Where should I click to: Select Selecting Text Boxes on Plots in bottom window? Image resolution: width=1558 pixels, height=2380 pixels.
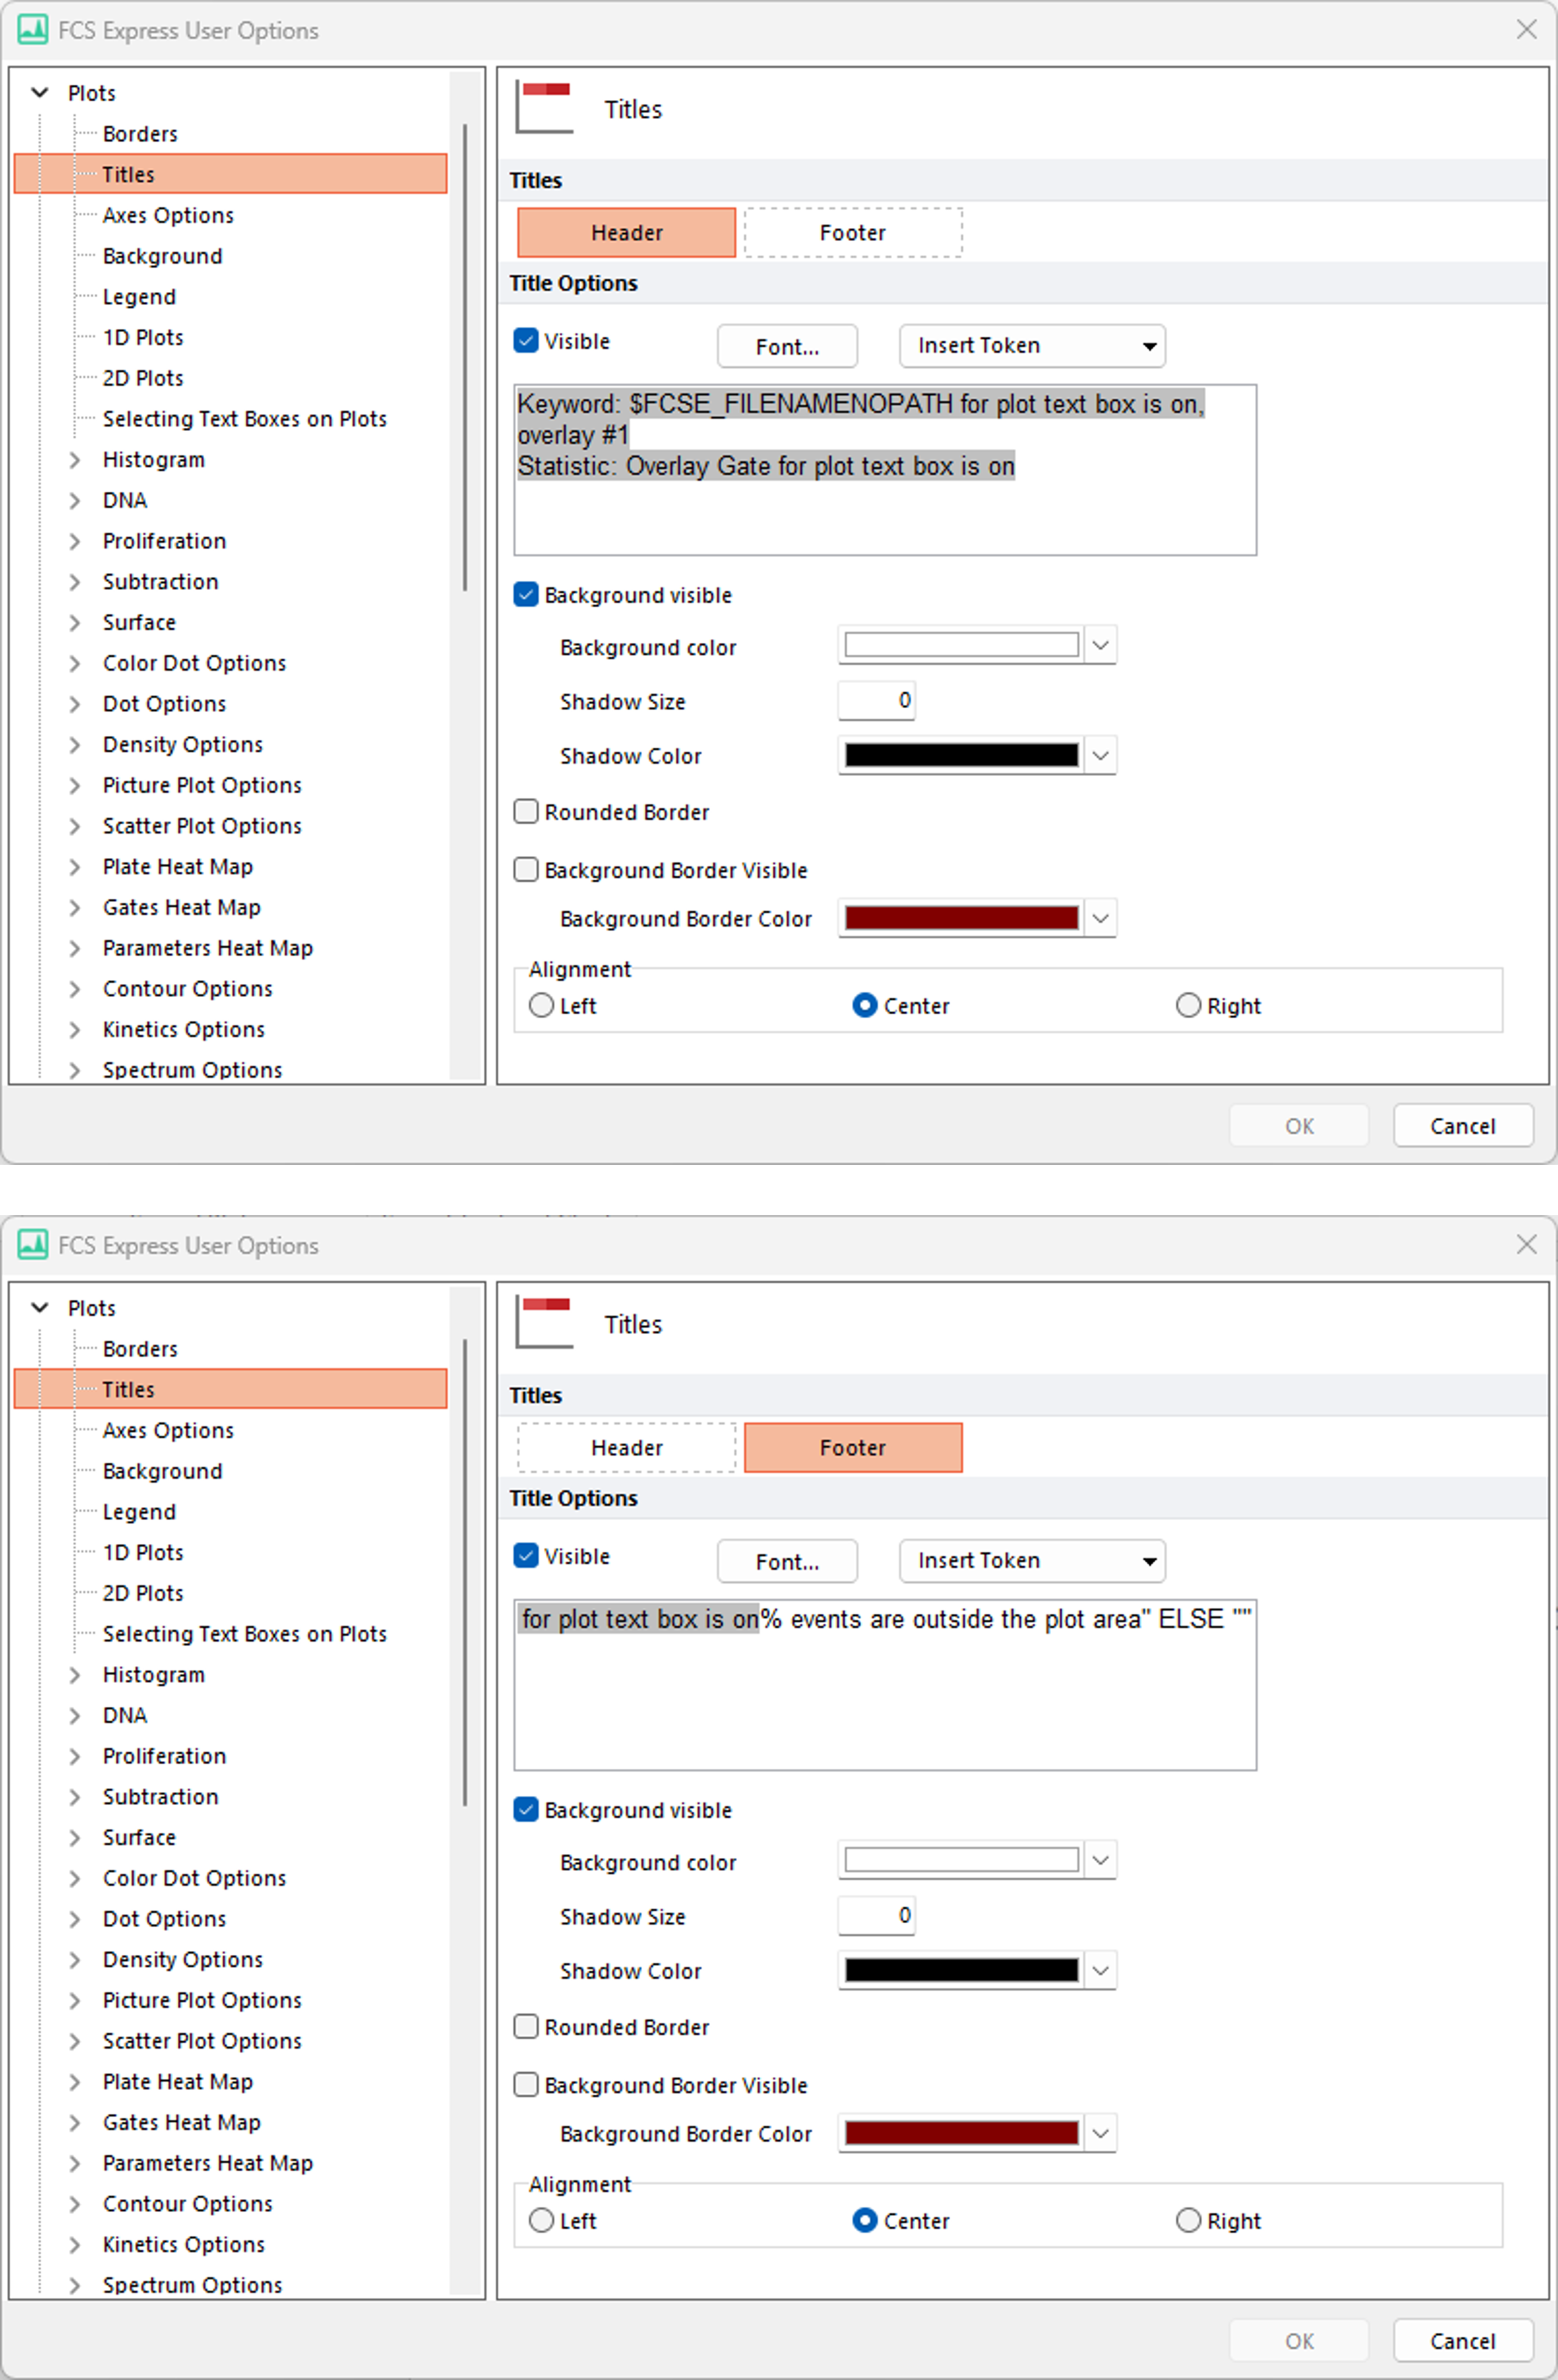point(244,1634)
